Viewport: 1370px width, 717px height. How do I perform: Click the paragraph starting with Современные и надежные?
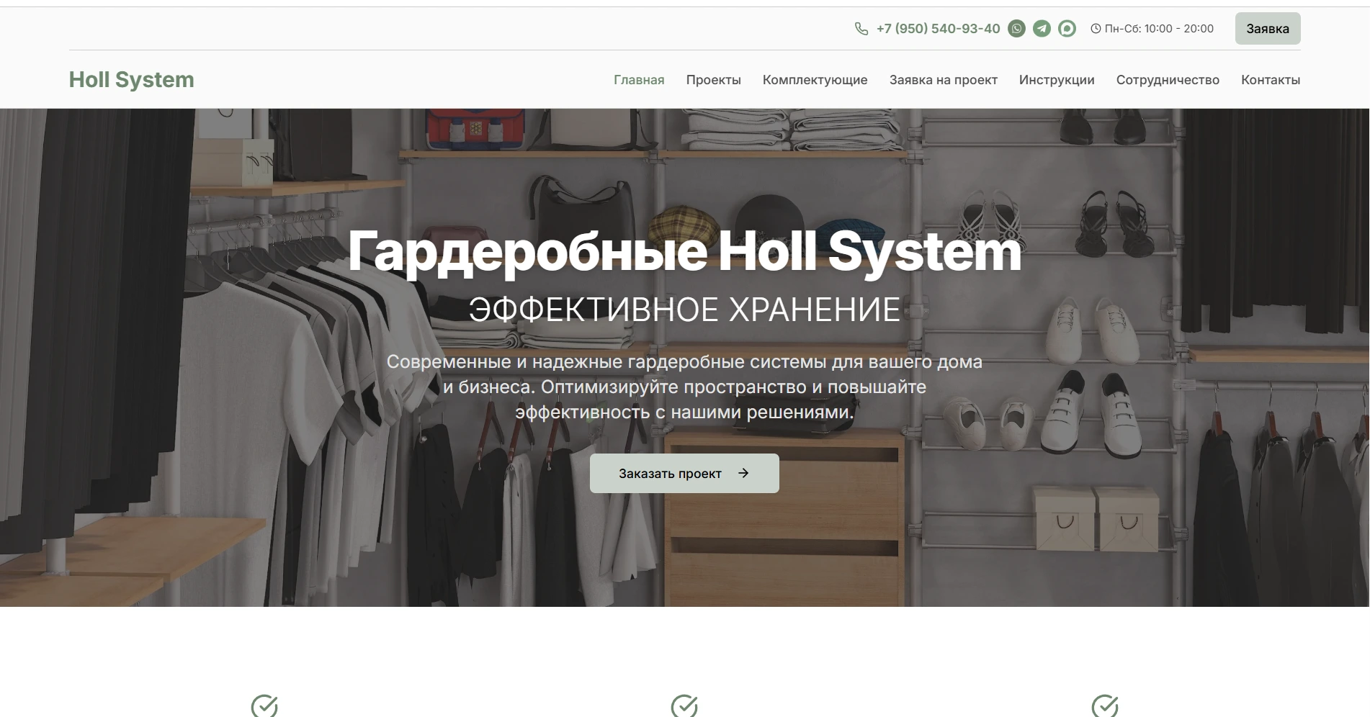(x=684, y=387)
